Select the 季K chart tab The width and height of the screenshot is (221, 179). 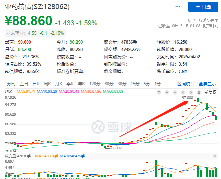tap(70, 84)
